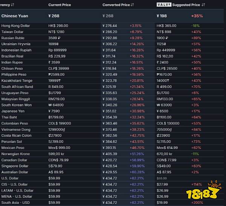This screenshot has height=206, width=226.
Task: Click the Rp 699999 current price
Action: click(57, 50)
